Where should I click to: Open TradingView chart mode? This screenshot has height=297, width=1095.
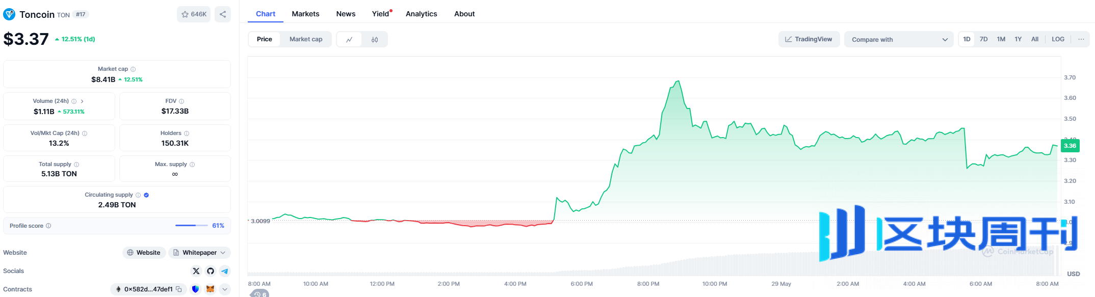click(x=809, y=39)
